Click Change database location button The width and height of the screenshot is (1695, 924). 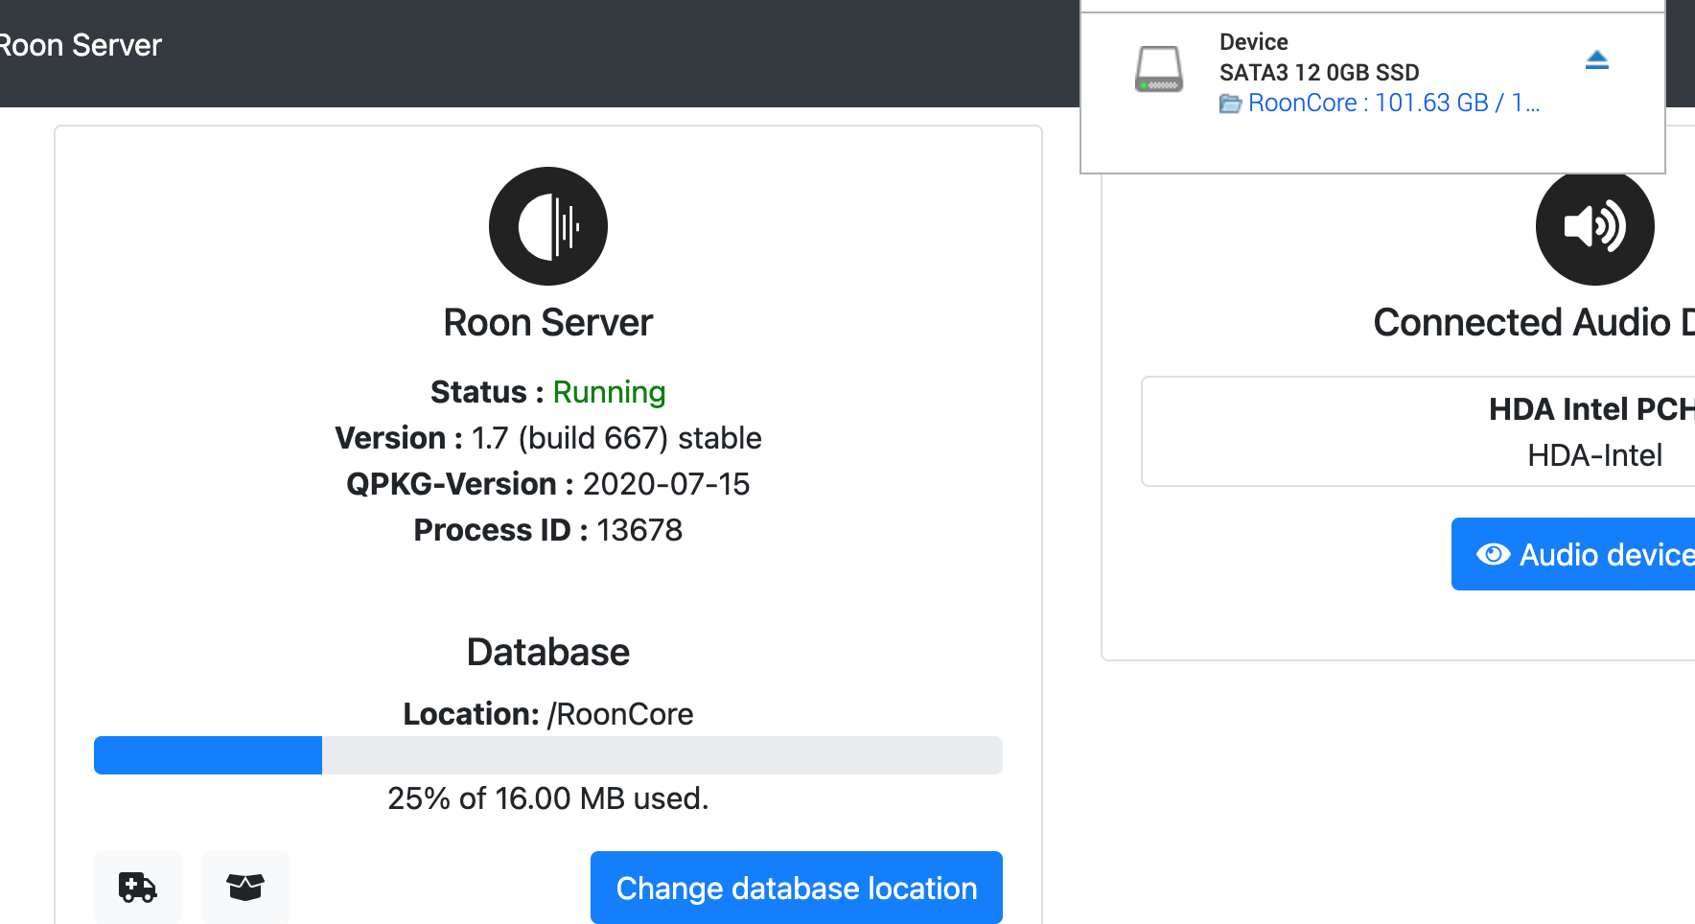point(797,888)
